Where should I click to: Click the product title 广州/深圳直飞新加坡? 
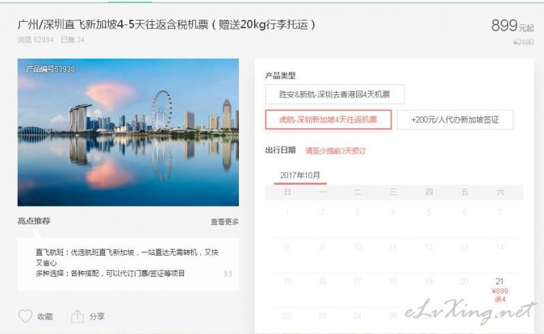pos(167,25)
